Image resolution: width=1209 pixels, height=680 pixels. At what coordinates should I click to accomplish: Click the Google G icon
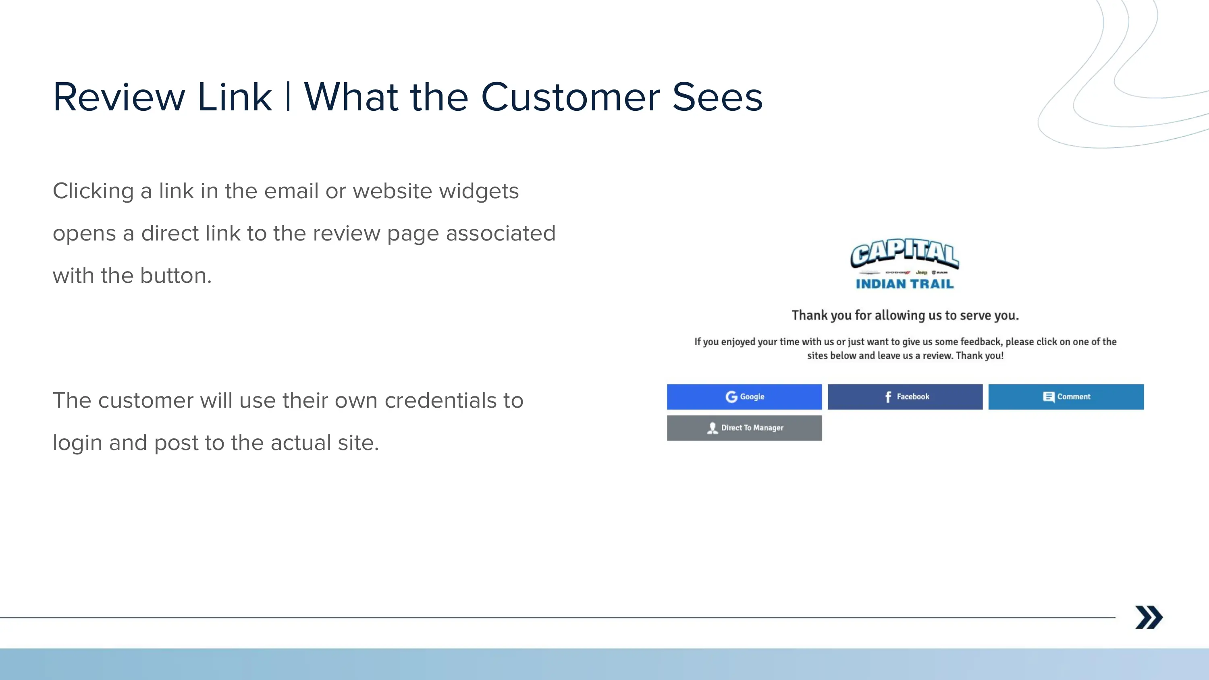click(x=731, y=396)
